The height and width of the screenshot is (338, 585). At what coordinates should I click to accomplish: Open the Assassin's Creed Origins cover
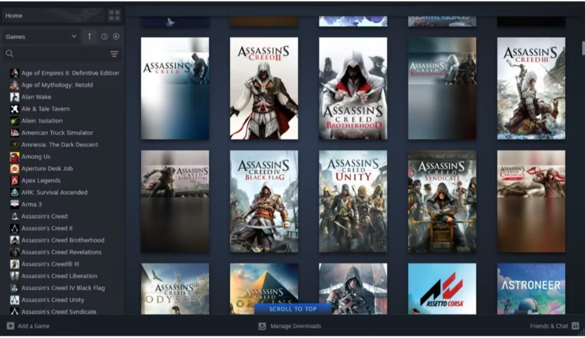(x=264, y=289)
